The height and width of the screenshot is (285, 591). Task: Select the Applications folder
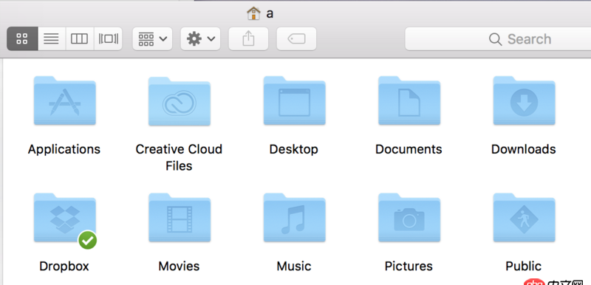click(64, 100)
